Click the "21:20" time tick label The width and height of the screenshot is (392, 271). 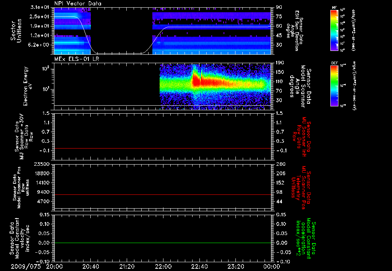pyautogui.click(x=127, y=266)
